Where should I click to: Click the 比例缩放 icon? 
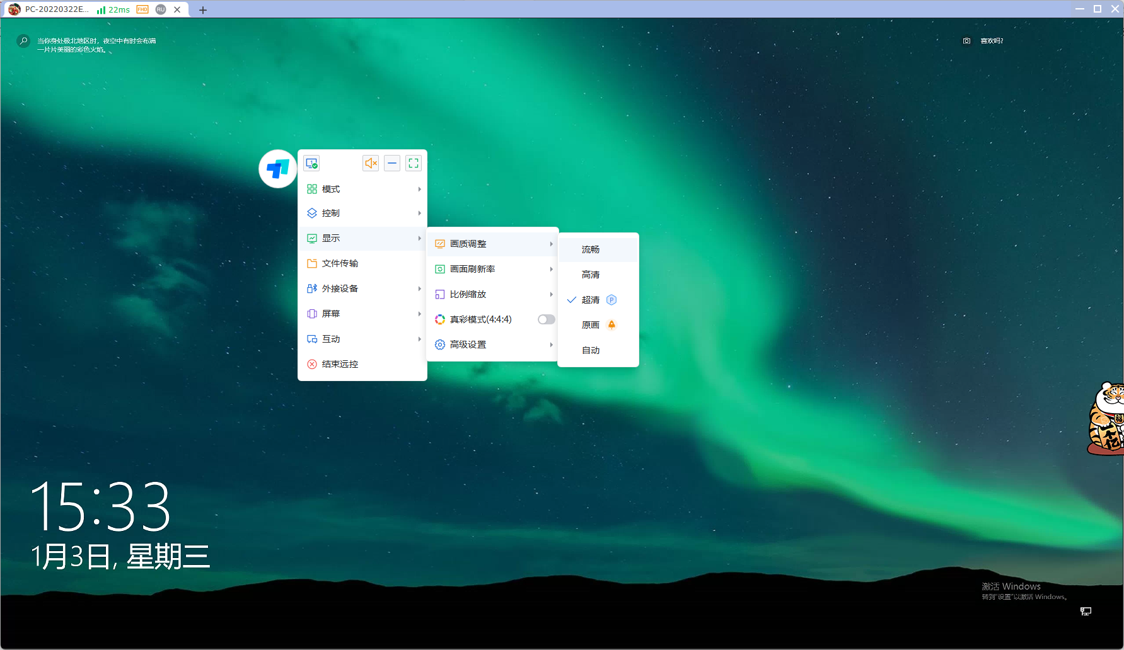[440, 294]
